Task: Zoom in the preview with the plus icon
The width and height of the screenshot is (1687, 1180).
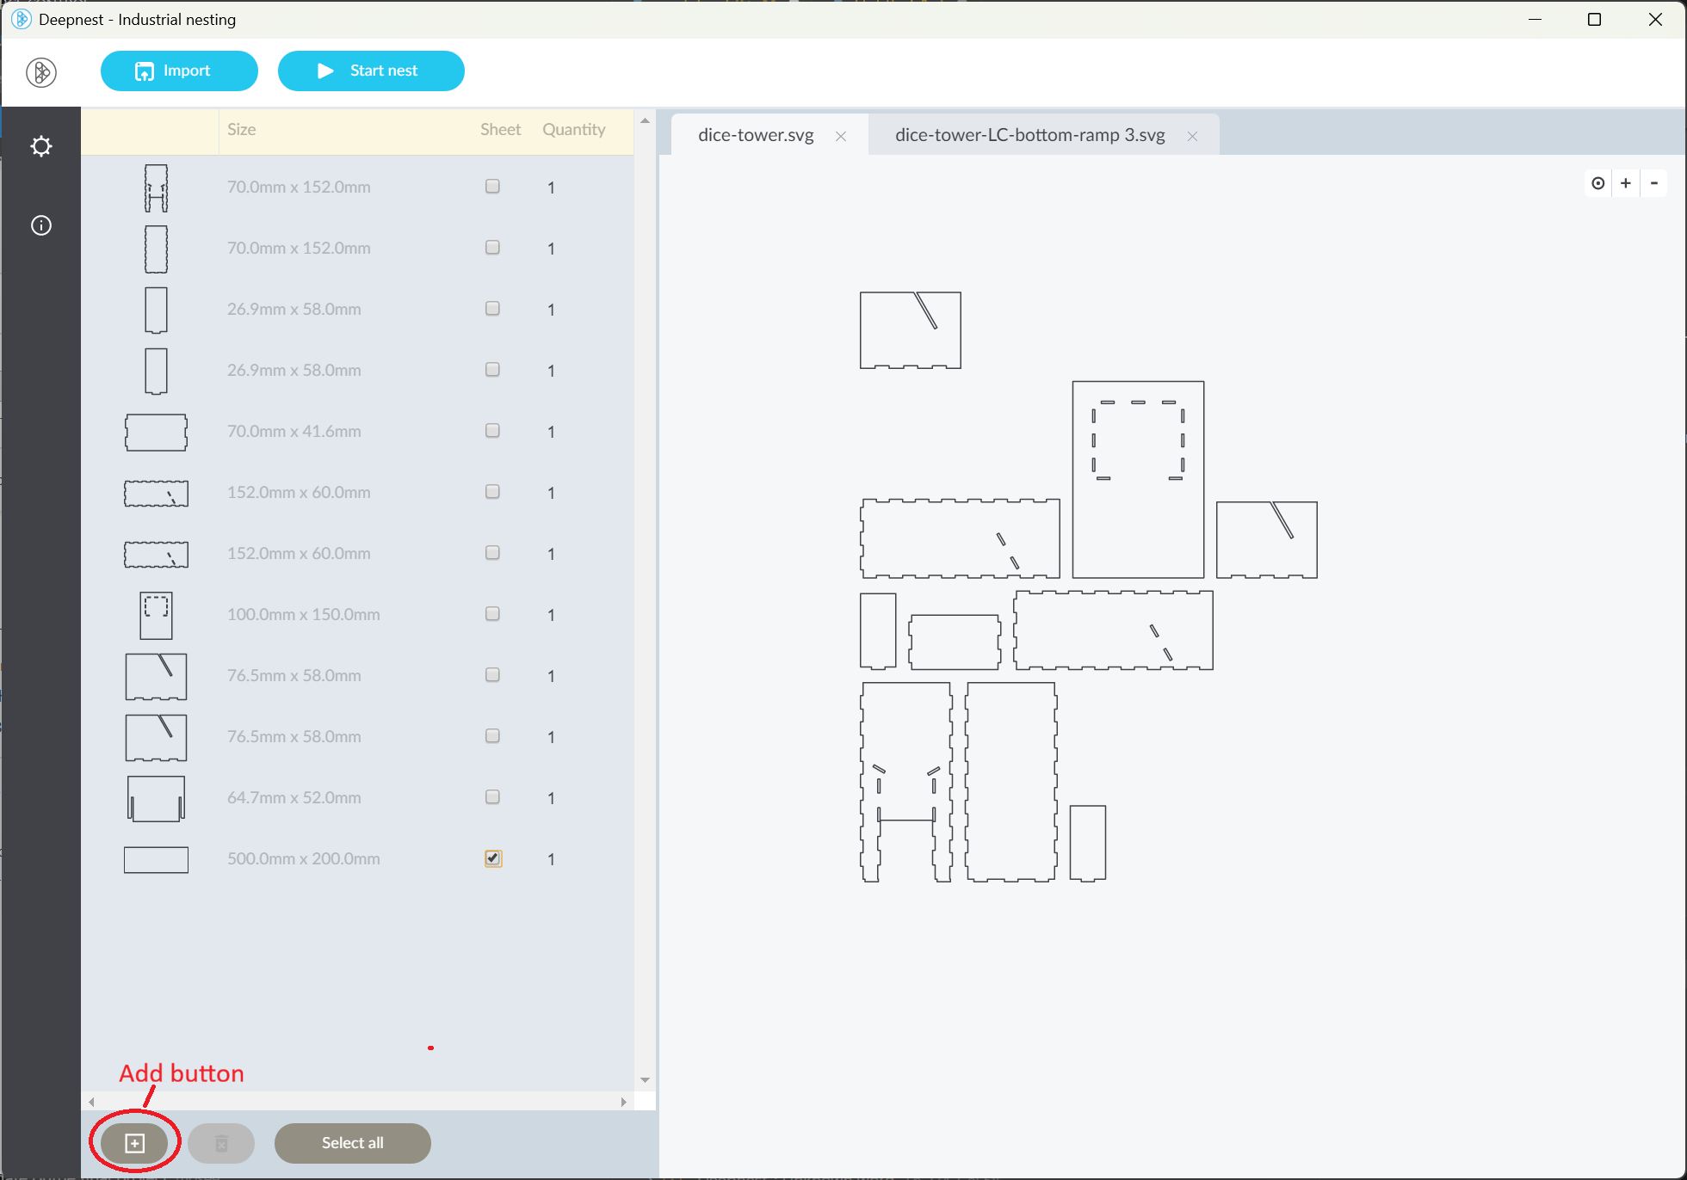Action: (1626, 183)
